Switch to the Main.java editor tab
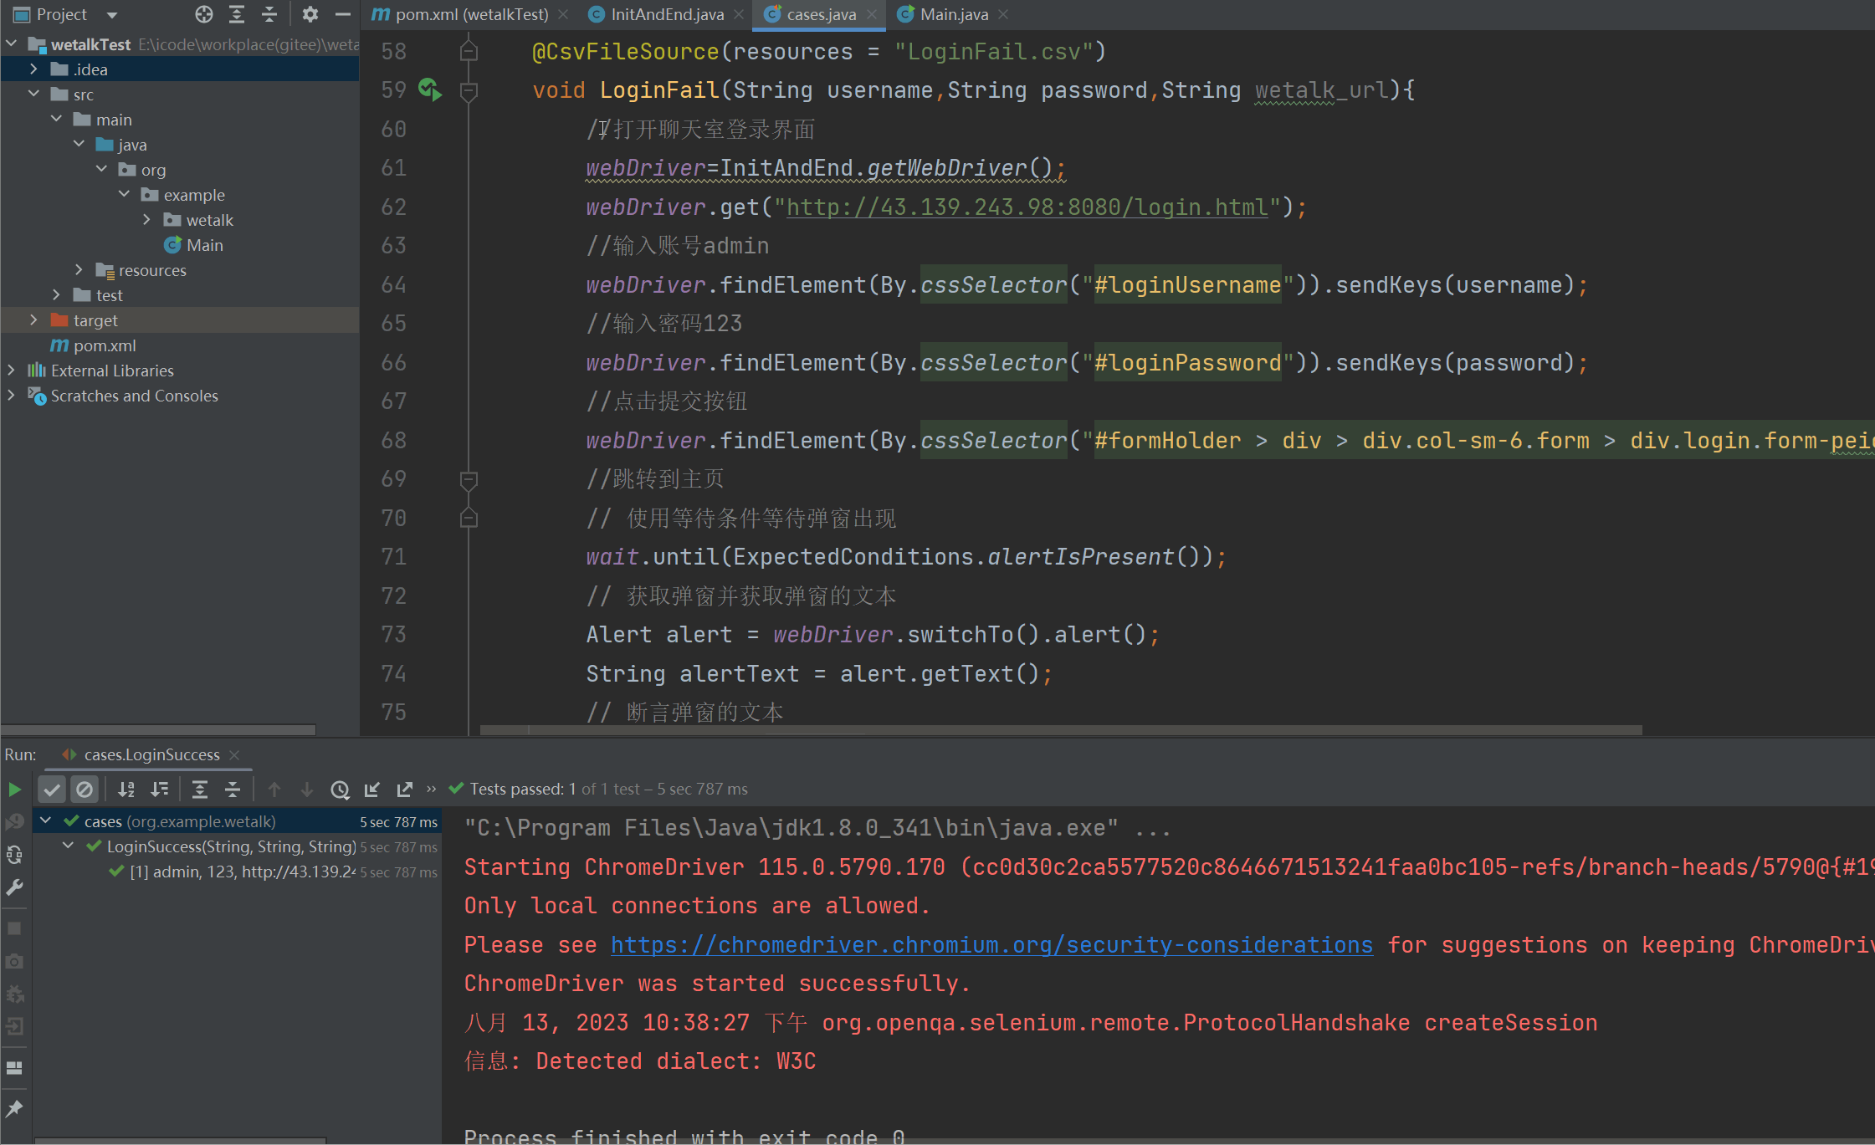The image size is (1875, 1145). [x=953, y=14]
